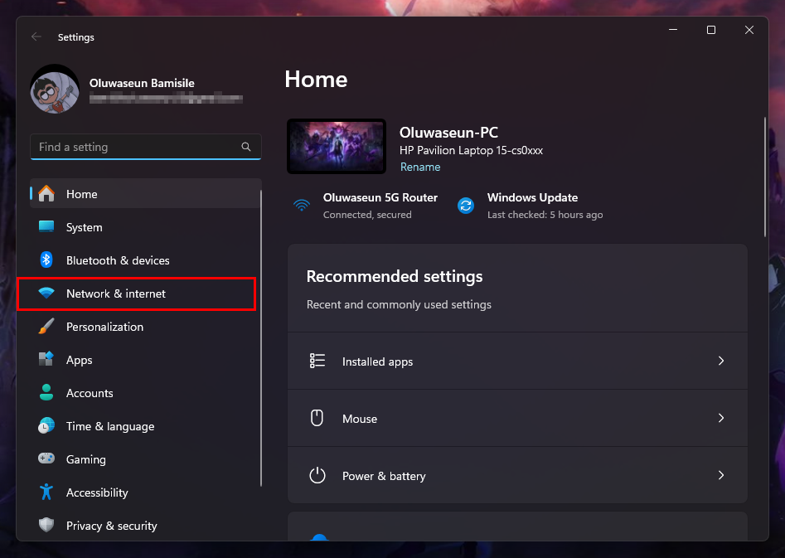Image resolution: width=785 pixels, height=558 pixels.
Task: Click the Wi-Fi icon beside Network & internet
Action: (46, 294)
